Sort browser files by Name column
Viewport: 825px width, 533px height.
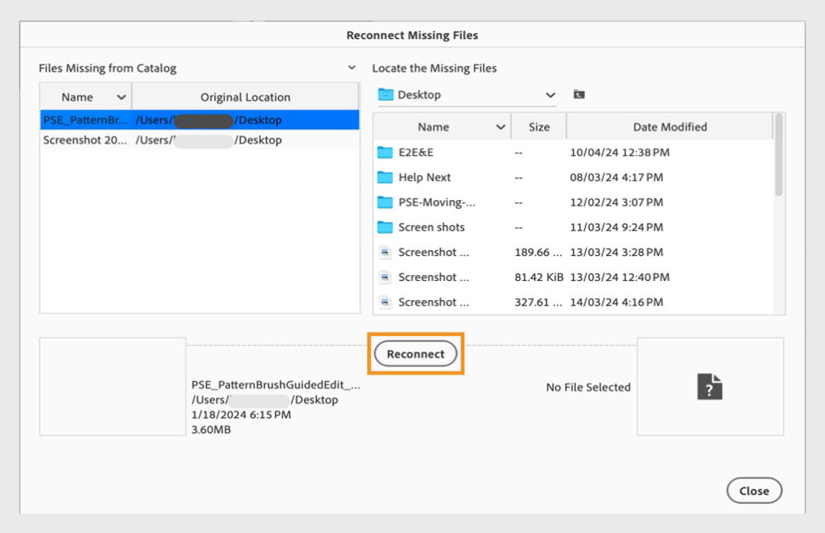442,127
